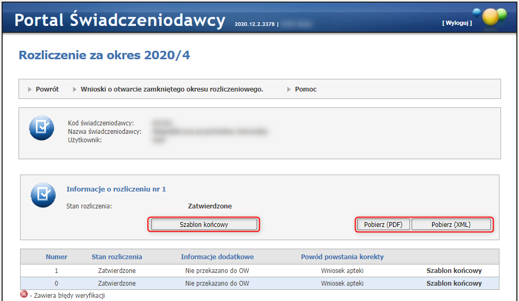This screenshot has height=301, width=519.
Task: Click the Powód powstania korekty column header
Action: (342, 257)
